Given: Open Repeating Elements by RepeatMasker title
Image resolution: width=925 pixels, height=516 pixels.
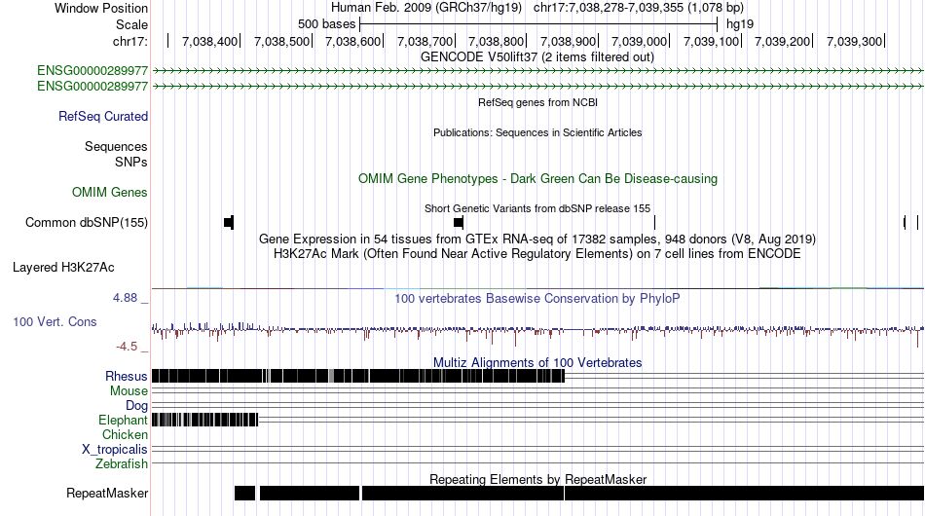Looking at the screenshot, I should click(537, 479).
